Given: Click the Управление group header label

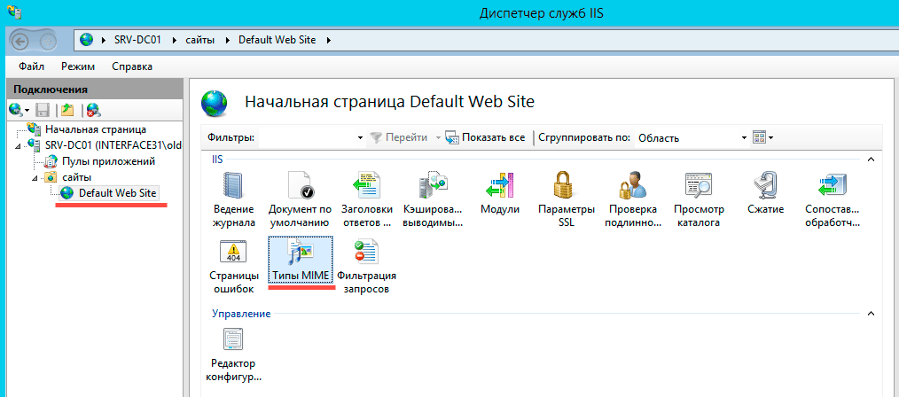Looking at the screenshot, I should (x=241, y=314).
